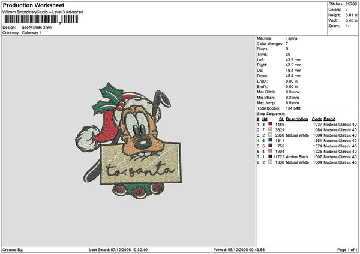Click the 'Brand' column header
Viewport: 360px width, 254px height.
[329, 119]
